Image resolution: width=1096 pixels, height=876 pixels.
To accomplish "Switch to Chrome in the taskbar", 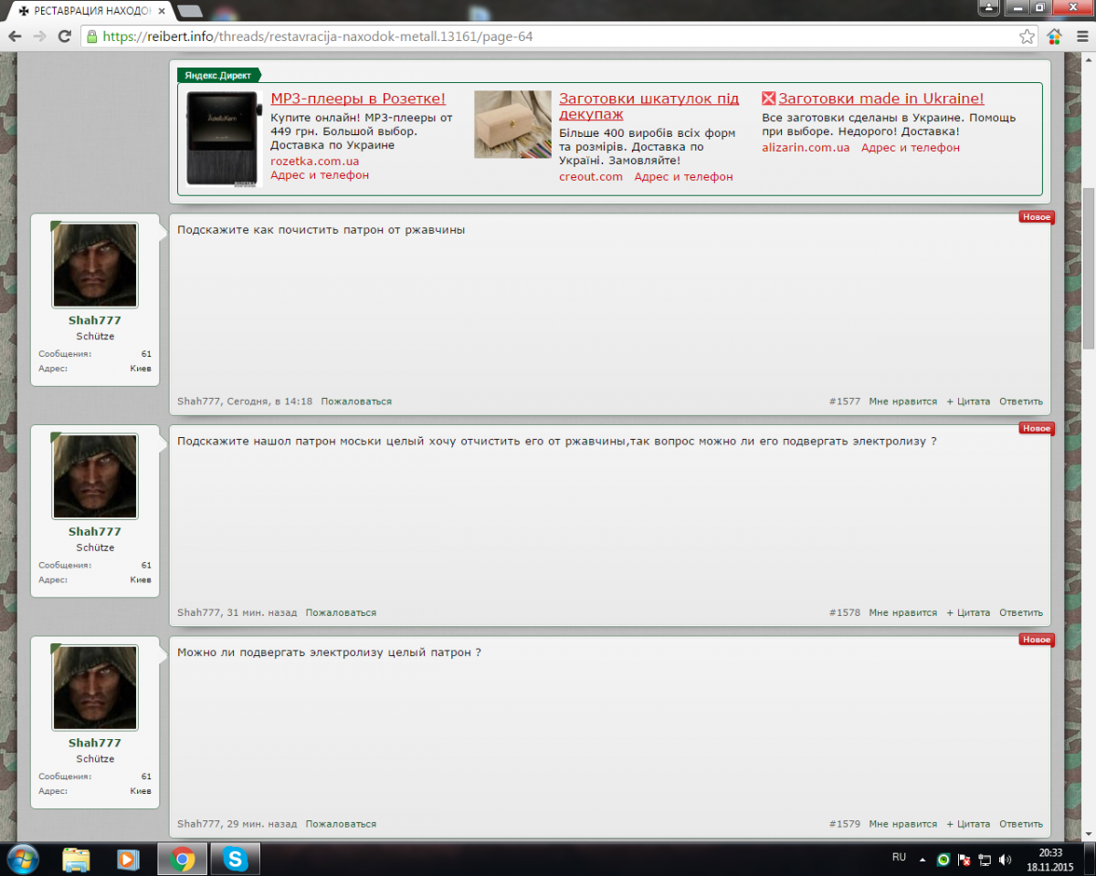I will (x=182, y=859).
